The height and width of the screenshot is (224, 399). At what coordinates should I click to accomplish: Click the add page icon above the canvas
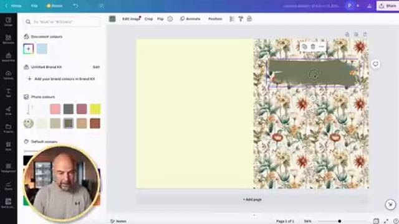tap(365, 34)
